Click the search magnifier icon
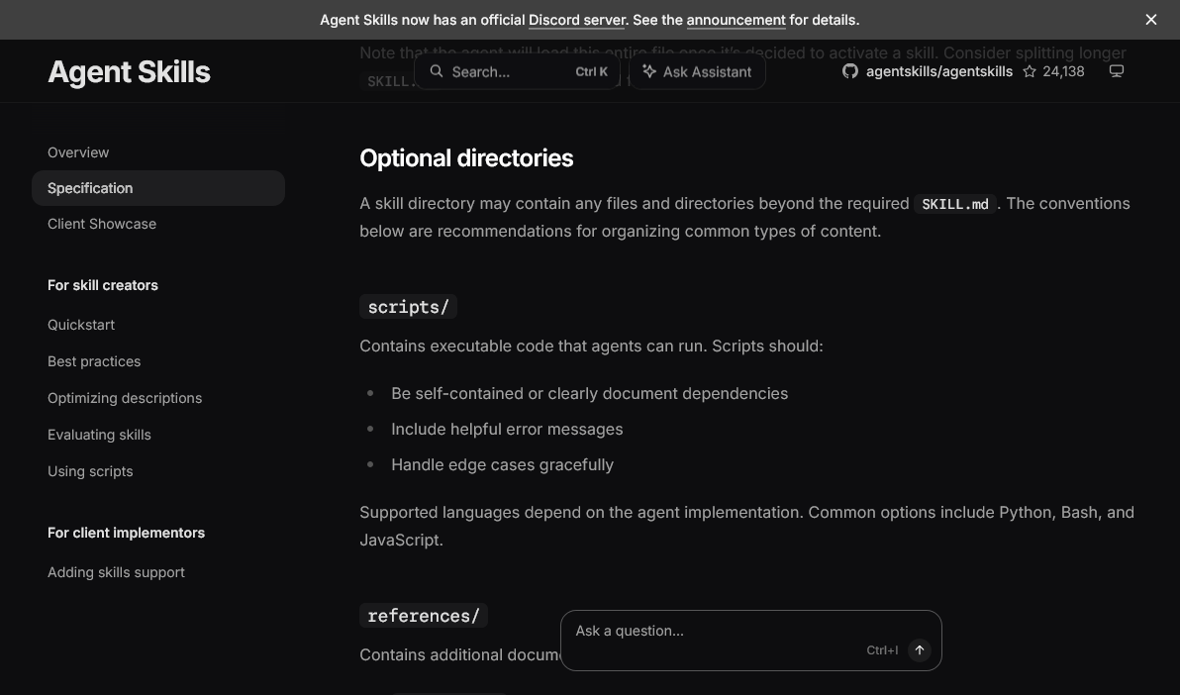 tap(437, 71)
